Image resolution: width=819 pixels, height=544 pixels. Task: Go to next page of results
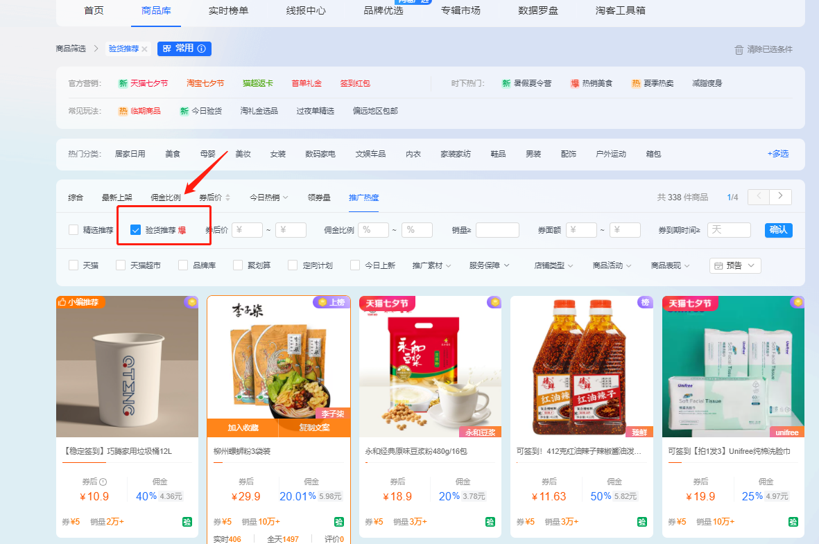(x=781, y=197)
